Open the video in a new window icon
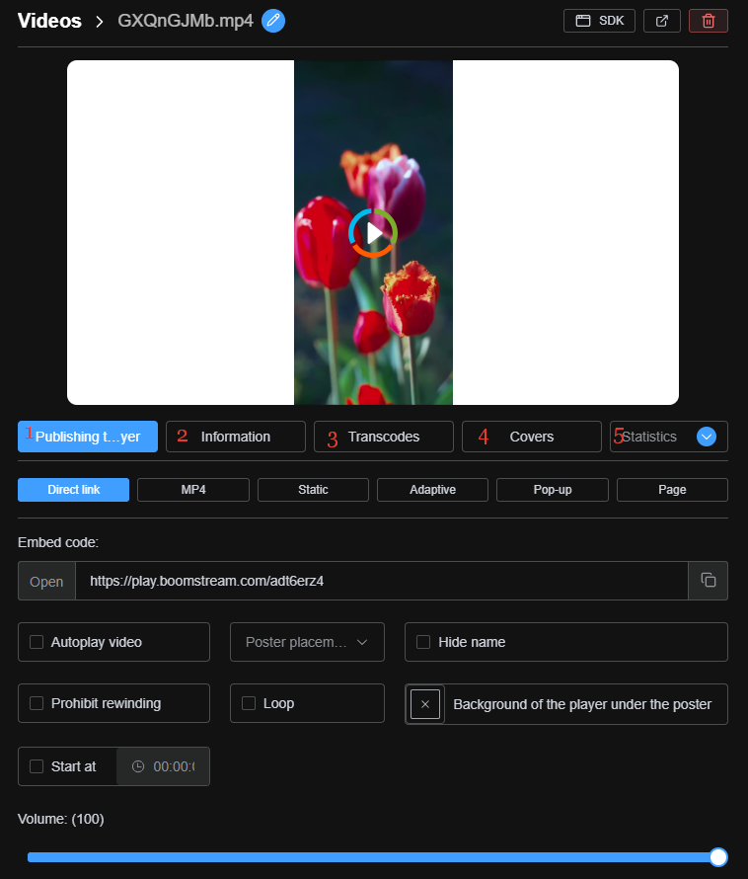 point(662,21)
